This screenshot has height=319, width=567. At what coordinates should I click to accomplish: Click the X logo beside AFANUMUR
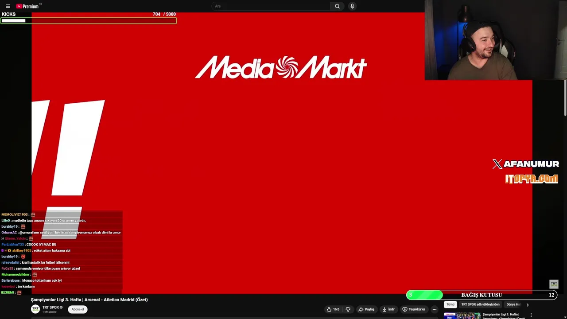click(x=497, y=164)
